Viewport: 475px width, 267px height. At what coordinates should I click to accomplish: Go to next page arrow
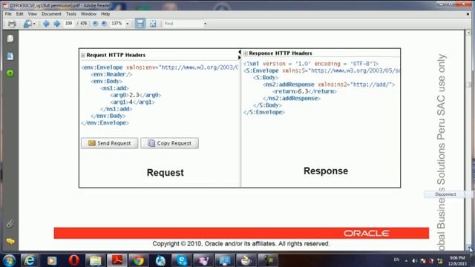tap(56, 24)
